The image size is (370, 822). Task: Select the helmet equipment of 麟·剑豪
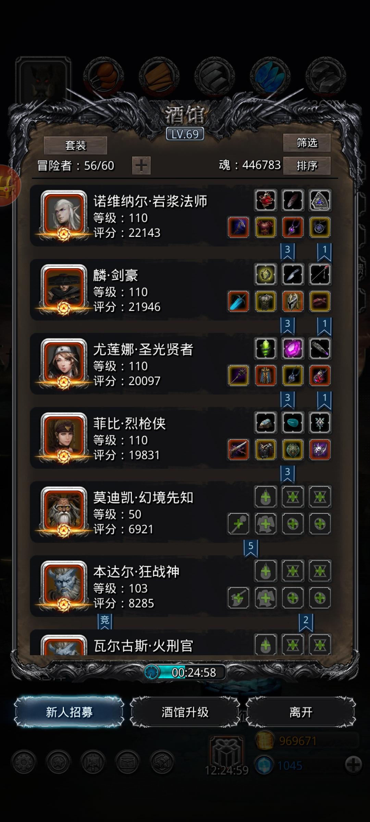[x=293, y=301]
